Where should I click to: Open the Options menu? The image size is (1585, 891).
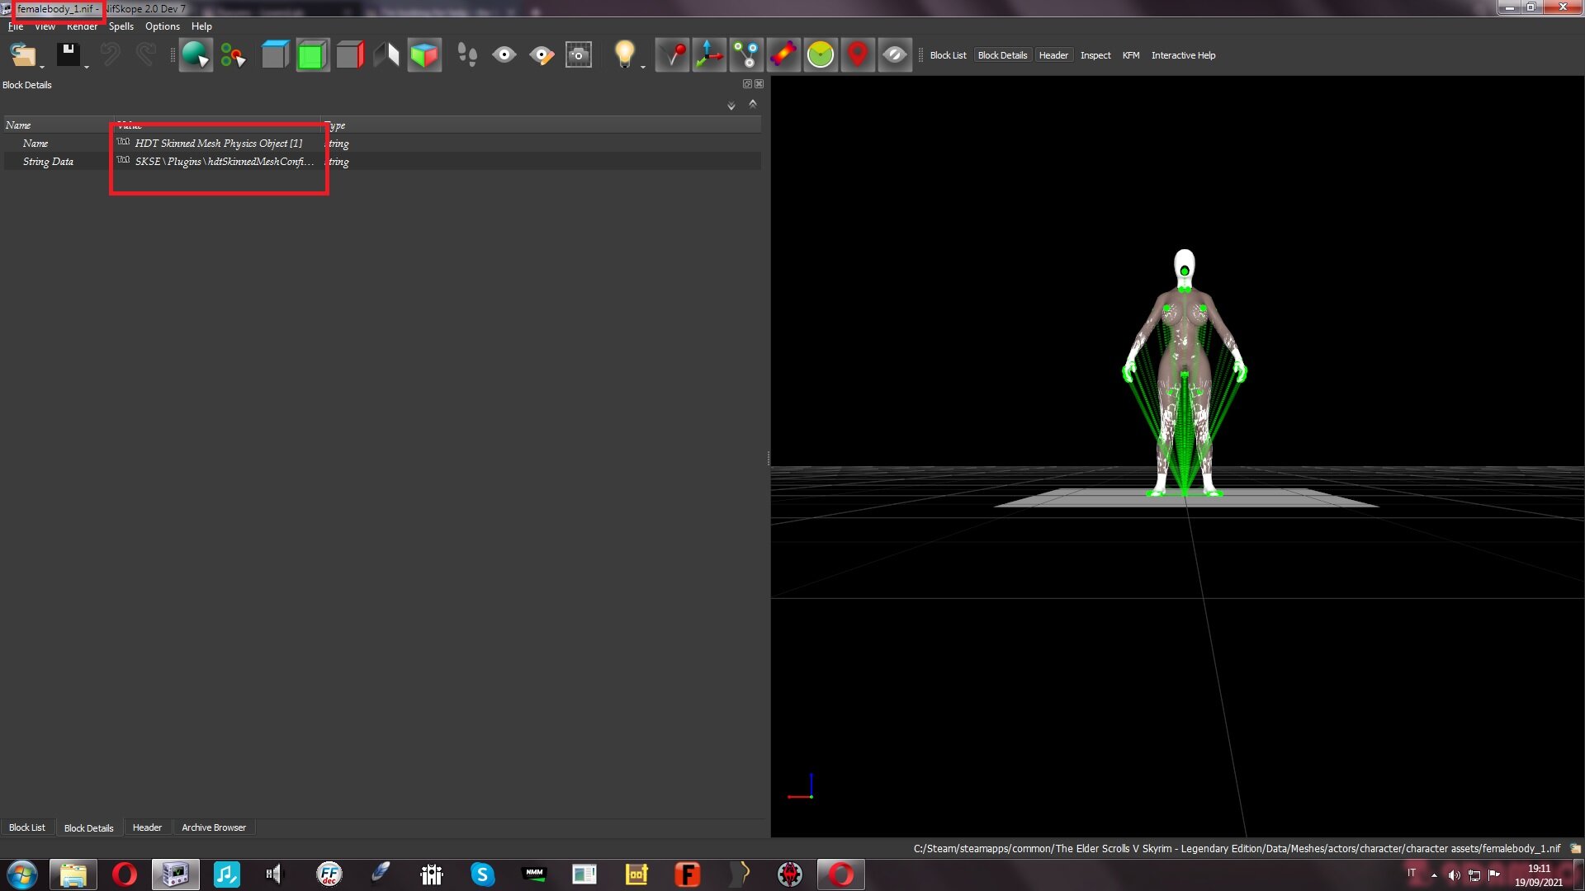163,26
